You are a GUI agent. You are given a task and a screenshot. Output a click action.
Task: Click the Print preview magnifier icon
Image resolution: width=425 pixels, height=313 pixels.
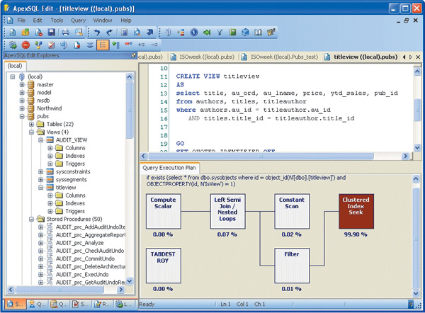(79, 33)
